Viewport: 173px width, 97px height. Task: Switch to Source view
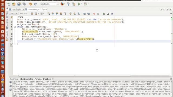(14, 13)
